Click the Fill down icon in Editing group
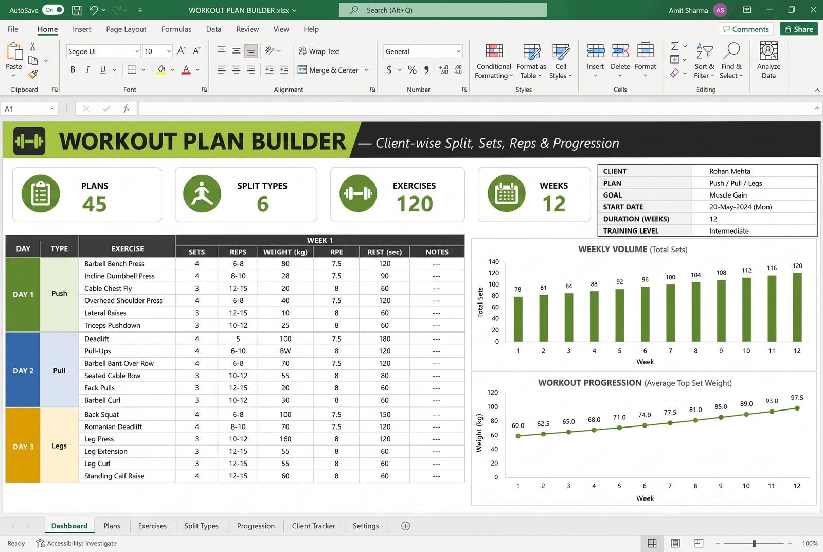This screenshot has height=552, width=823. 675,60
